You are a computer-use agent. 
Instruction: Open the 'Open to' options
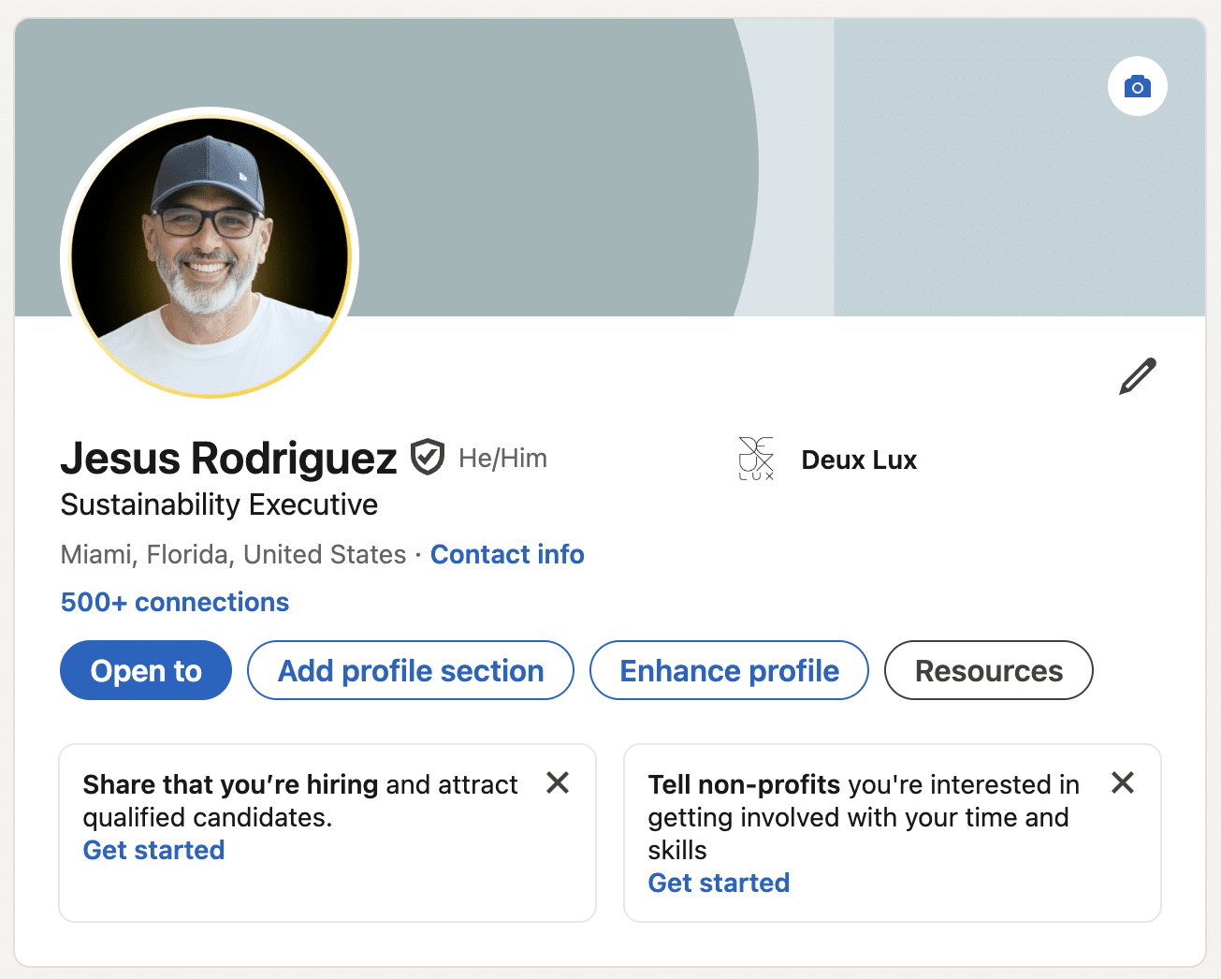click(146, 670)
